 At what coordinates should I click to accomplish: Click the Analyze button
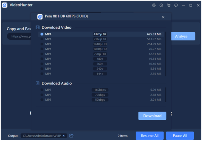[183, 36]
